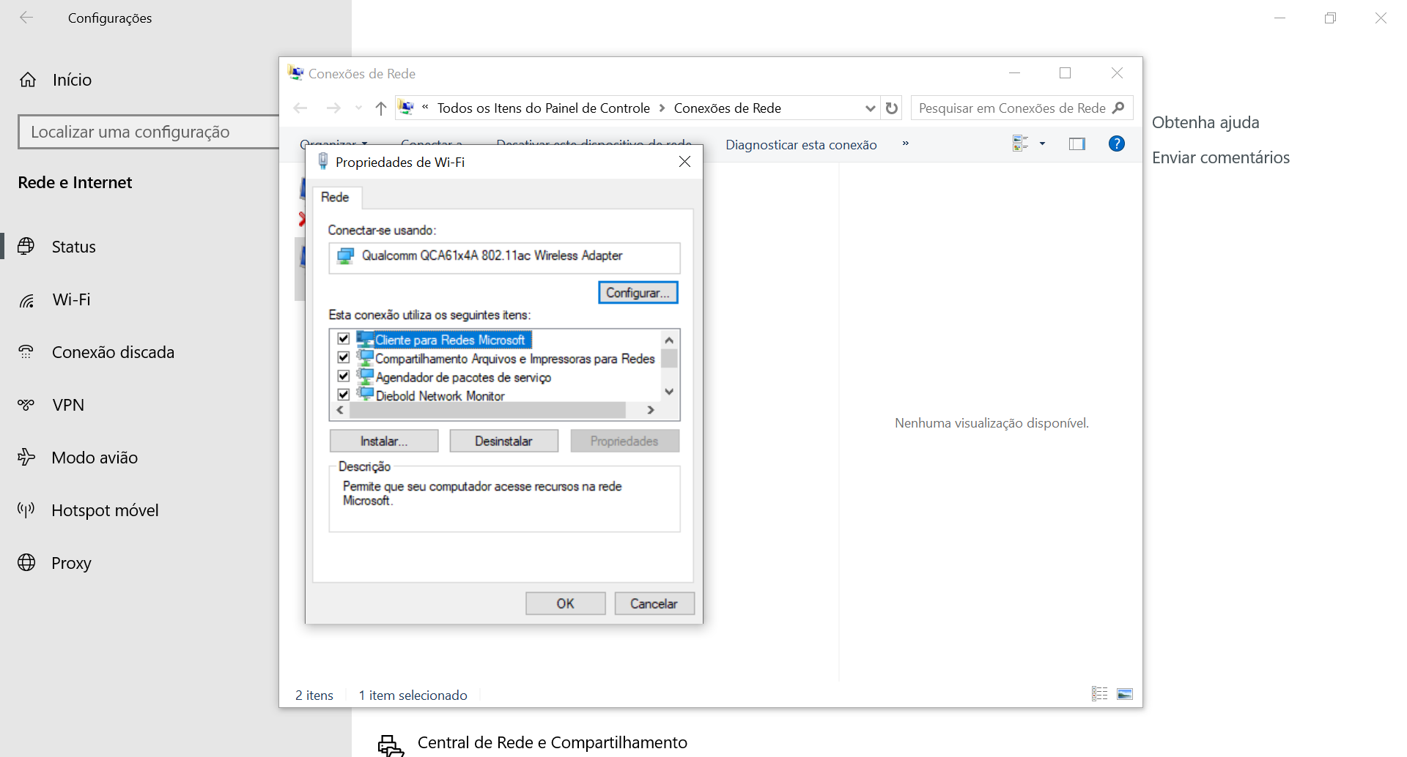Click the VPN icon in sidebar

26,405
